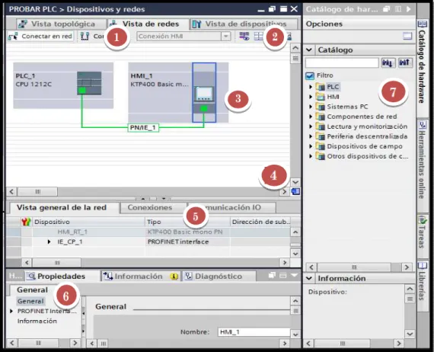Select Información in properties tree
Viewport: 434px width, 352px height.
pos(37,322)
